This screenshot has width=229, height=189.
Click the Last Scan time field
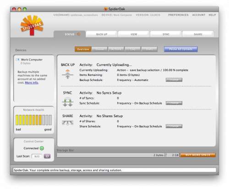click(x=37, y=157)
